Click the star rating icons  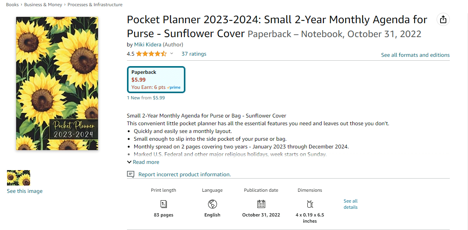[151, 54]
